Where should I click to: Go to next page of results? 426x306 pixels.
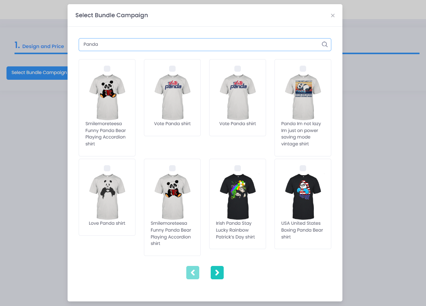click(x=217, y=272)
